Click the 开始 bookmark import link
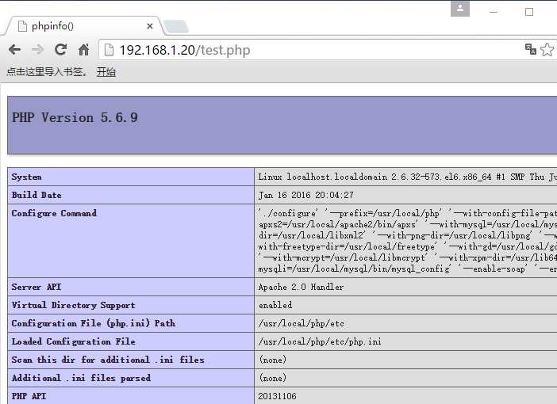557x404 pixels. click(106, 72)
